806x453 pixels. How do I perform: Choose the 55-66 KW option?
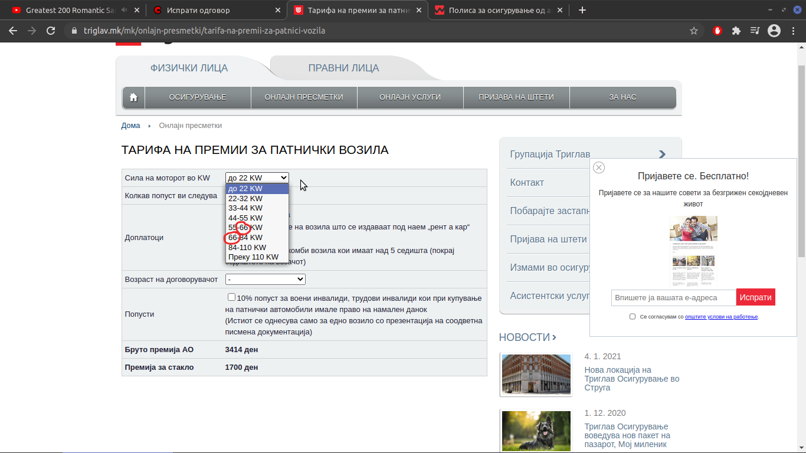pyautogui.click(x=257, y=228)
